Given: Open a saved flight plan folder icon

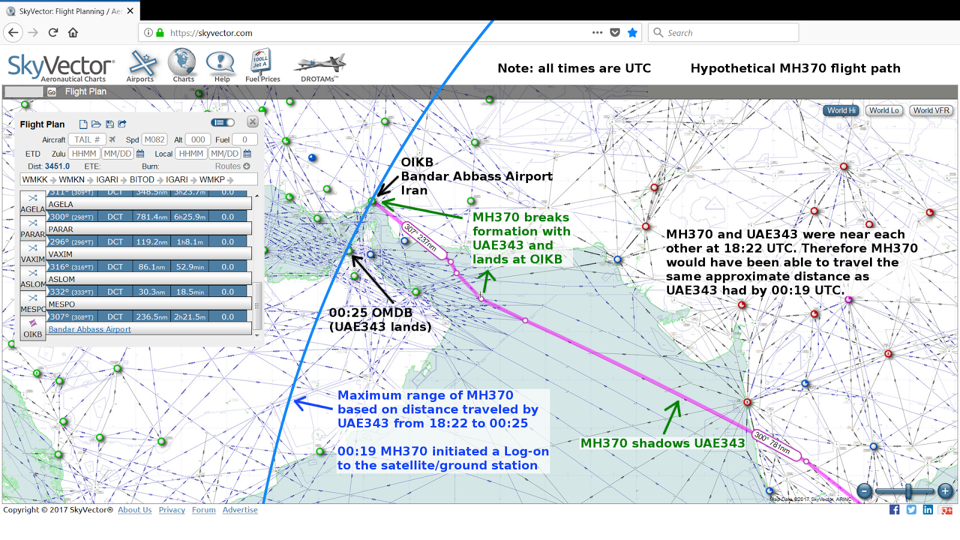Looking at the screenshot, I should pyautogui.click(x=96, y=124).
